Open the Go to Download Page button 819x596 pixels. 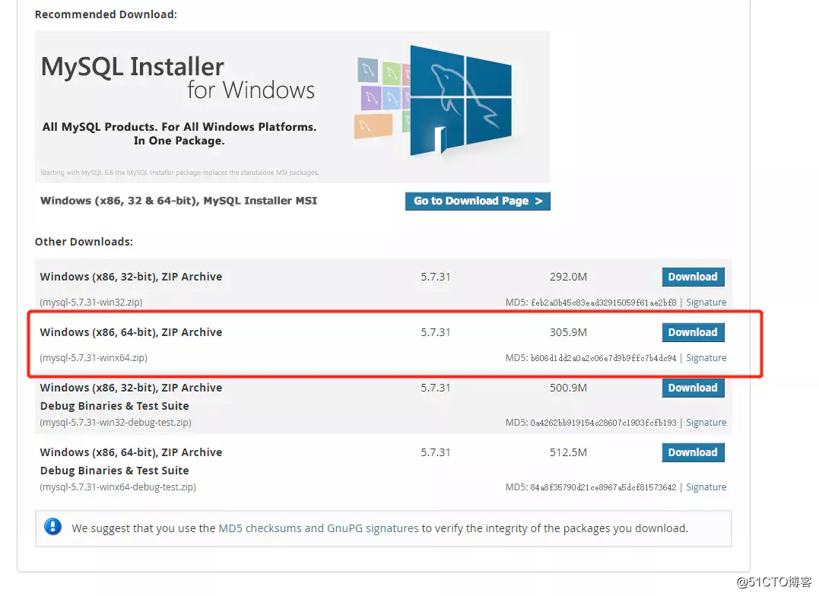coord(478,201)
